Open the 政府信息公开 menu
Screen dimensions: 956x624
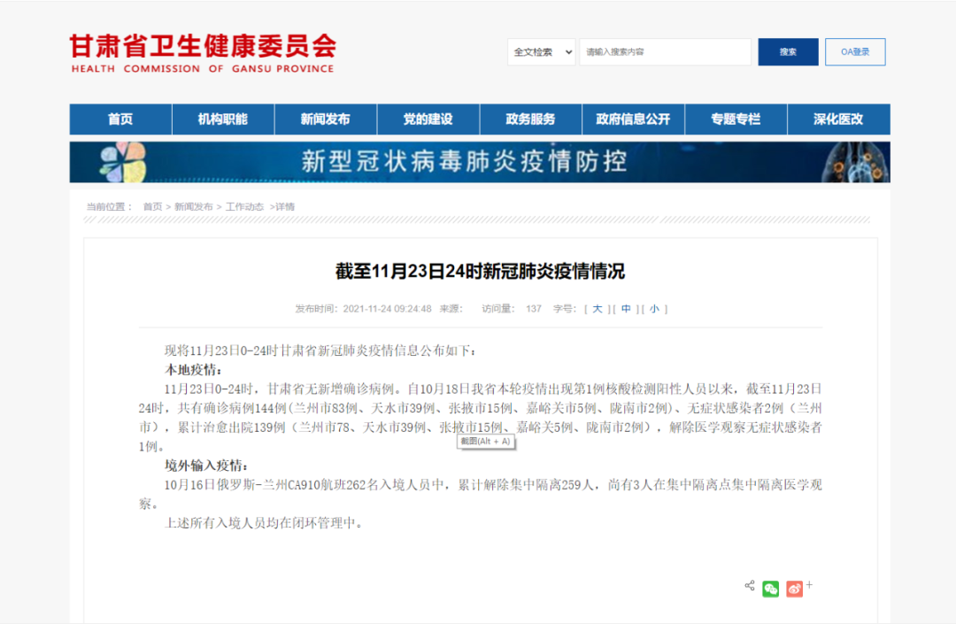[633, 119]
